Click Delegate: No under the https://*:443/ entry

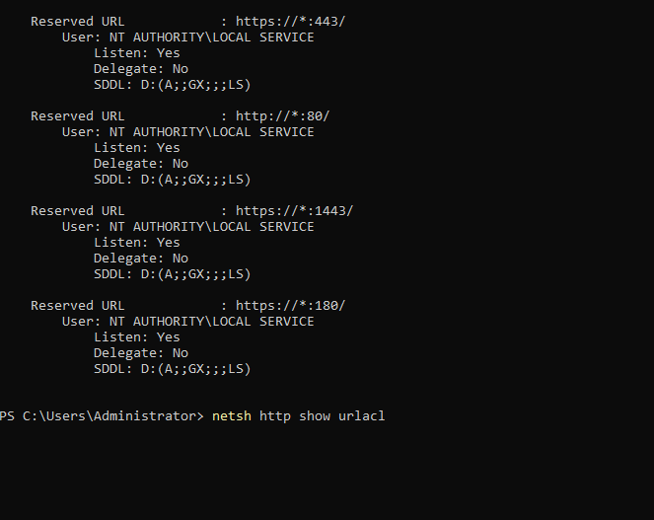point(141,69)
